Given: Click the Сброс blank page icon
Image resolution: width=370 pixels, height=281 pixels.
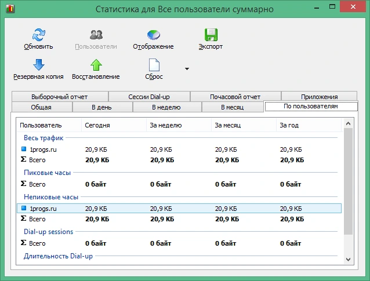Looking at the screenshot, I should point(154,65).
